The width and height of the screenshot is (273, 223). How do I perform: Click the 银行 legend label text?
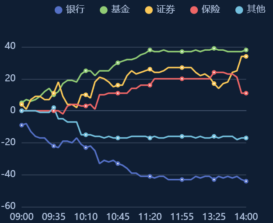pyautogui.click(x=75, y=9)
